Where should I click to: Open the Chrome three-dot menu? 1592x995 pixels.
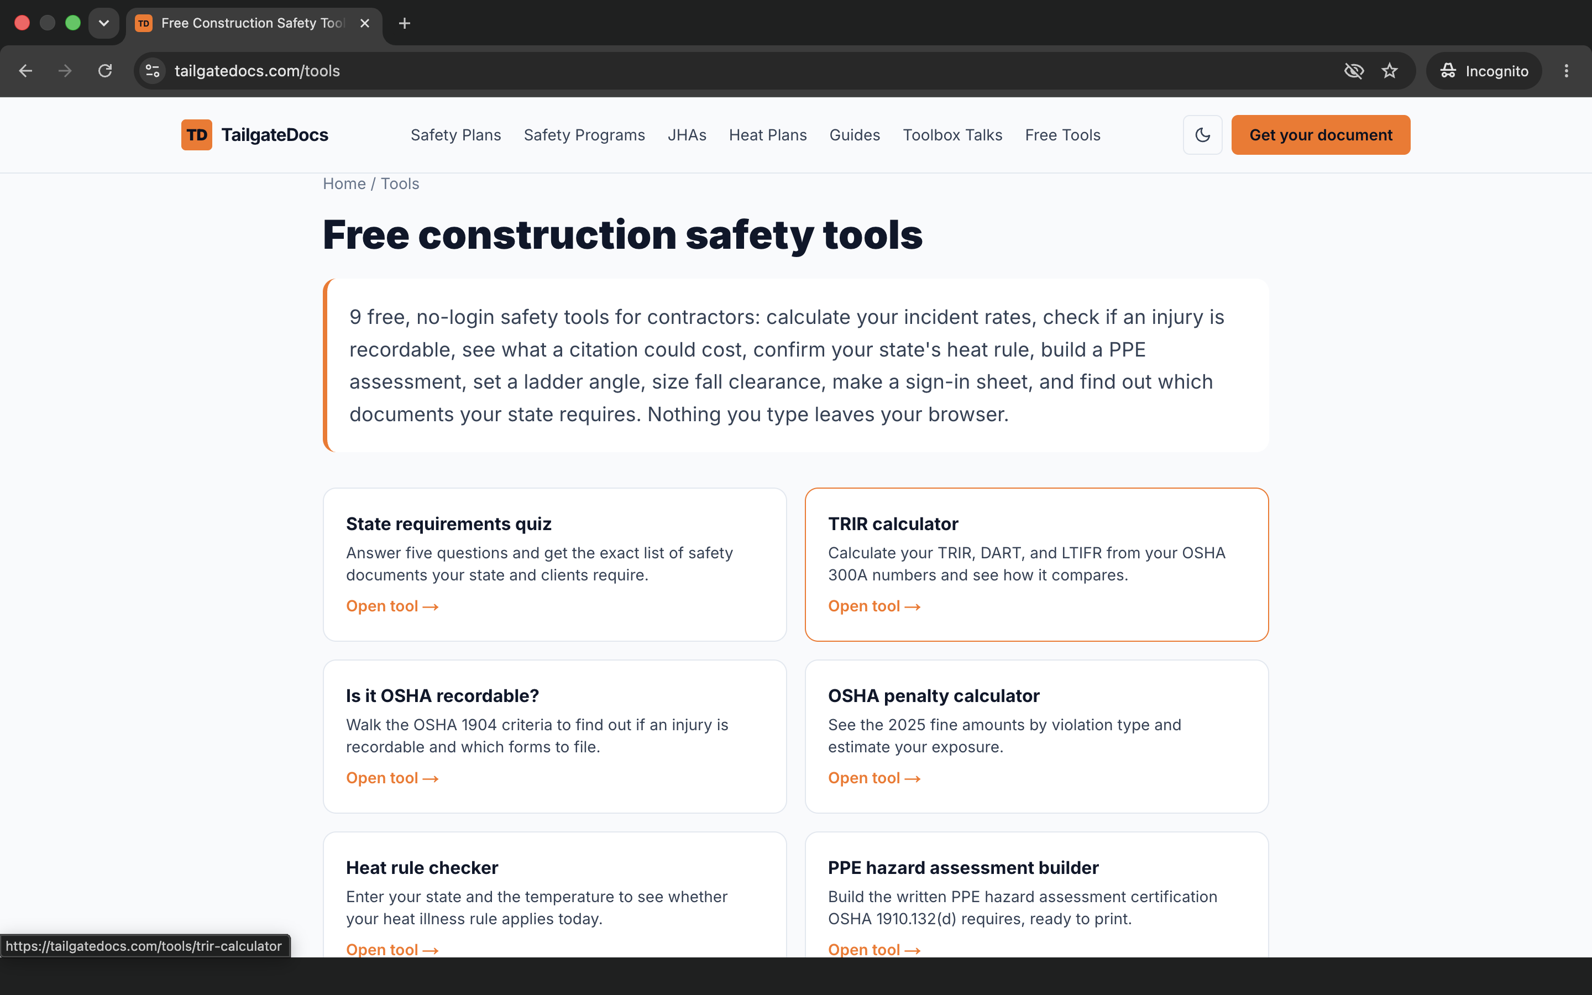pos(1567,70)
